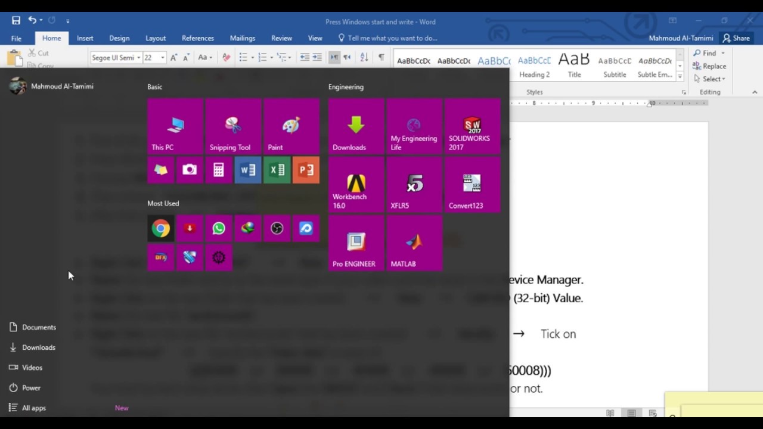Expand the Styles gallery more arrow

pos(680,76)
